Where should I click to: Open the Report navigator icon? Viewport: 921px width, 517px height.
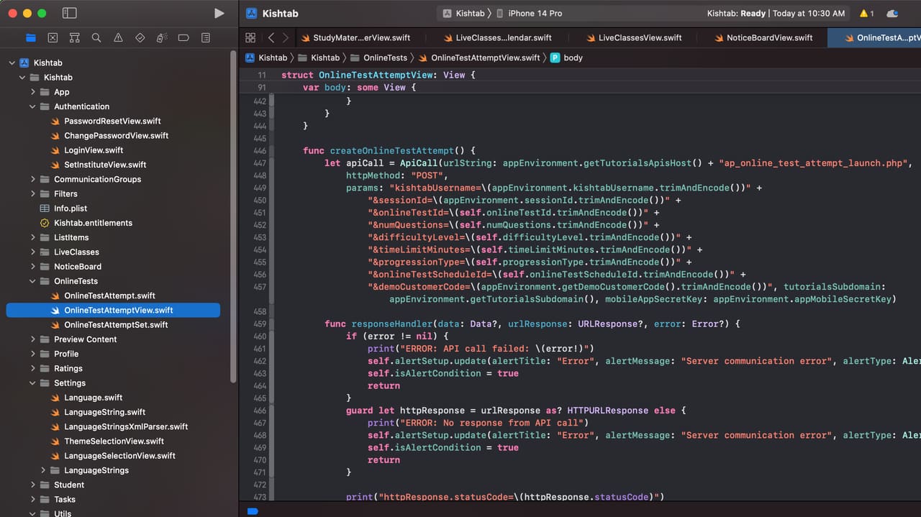point(206,37)
